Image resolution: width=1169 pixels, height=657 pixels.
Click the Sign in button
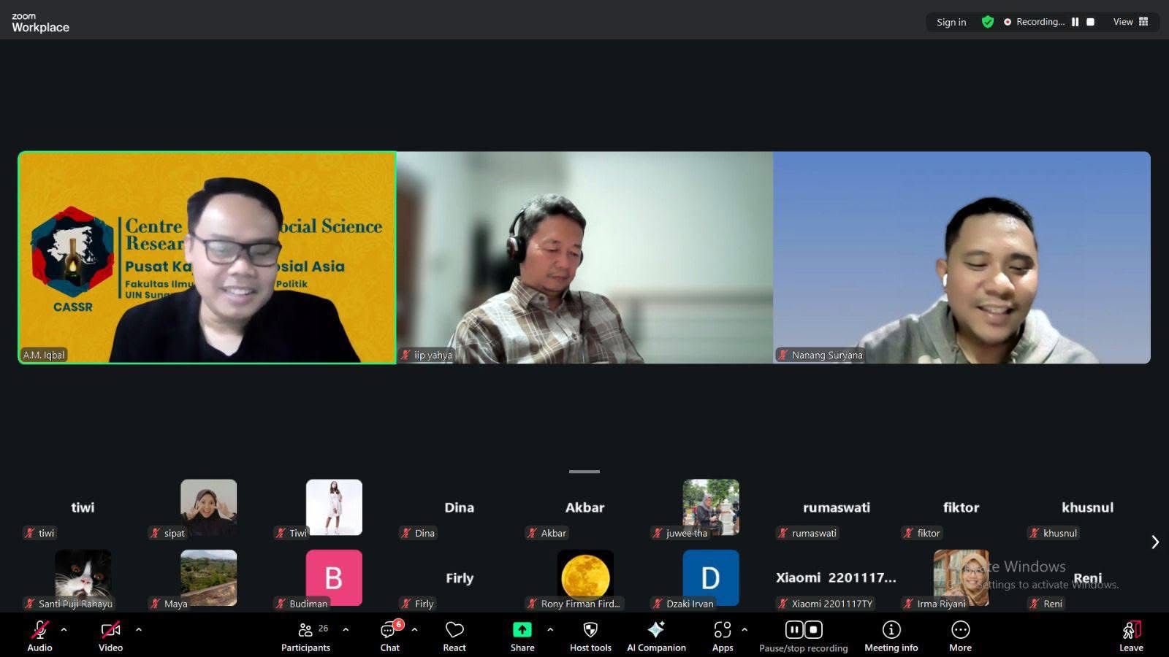click(951, 22)
